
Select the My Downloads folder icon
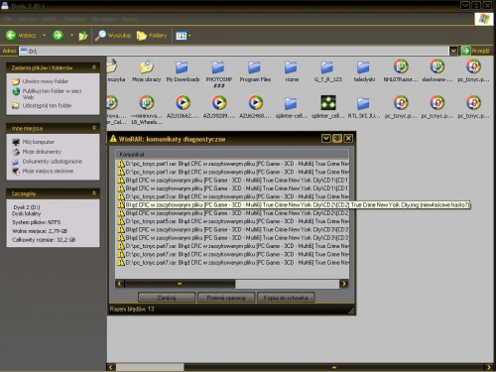click(183, 67)
